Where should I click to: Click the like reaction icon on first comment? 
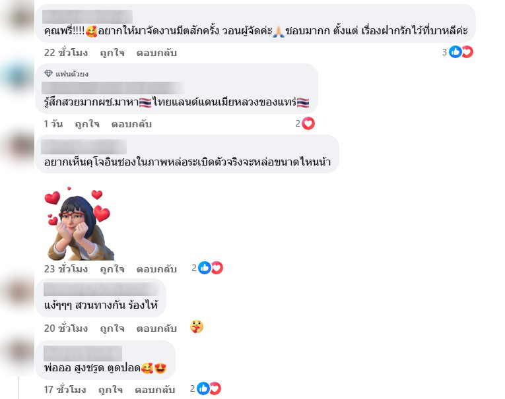pyautogui.click(x=455, y=52)
